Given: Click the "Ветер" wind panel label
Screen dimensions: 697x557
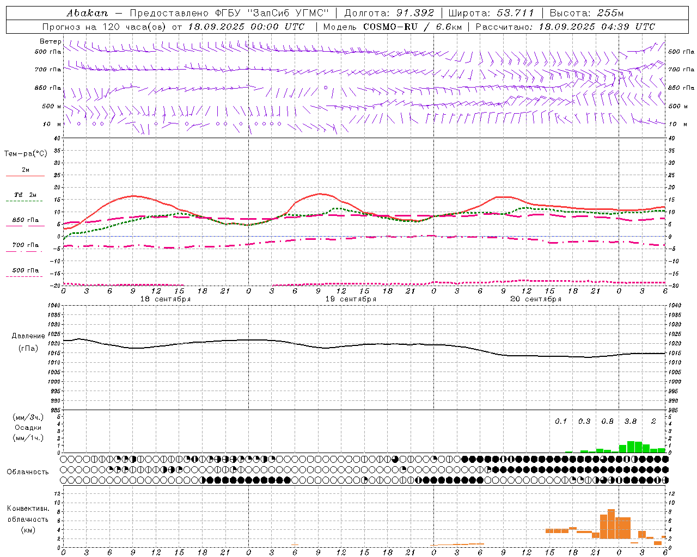Looking at the screenshot, I should 51,41.
